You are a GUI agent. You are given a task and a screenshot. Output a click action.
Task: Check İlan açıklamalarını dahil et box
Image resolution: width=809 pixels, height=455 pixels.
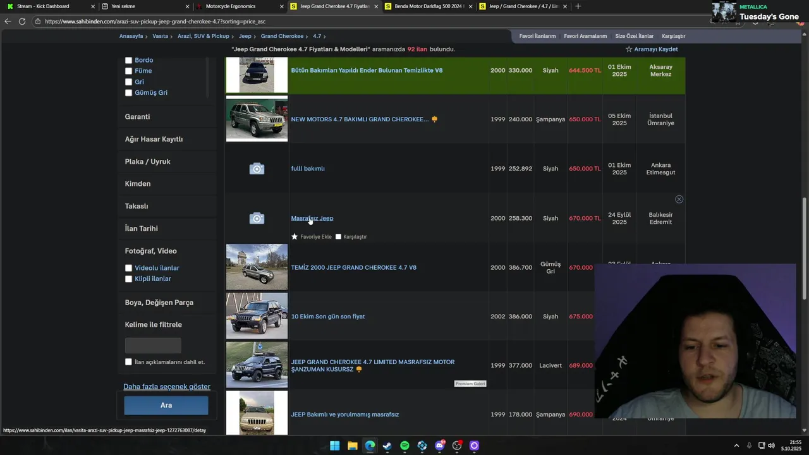128,361
